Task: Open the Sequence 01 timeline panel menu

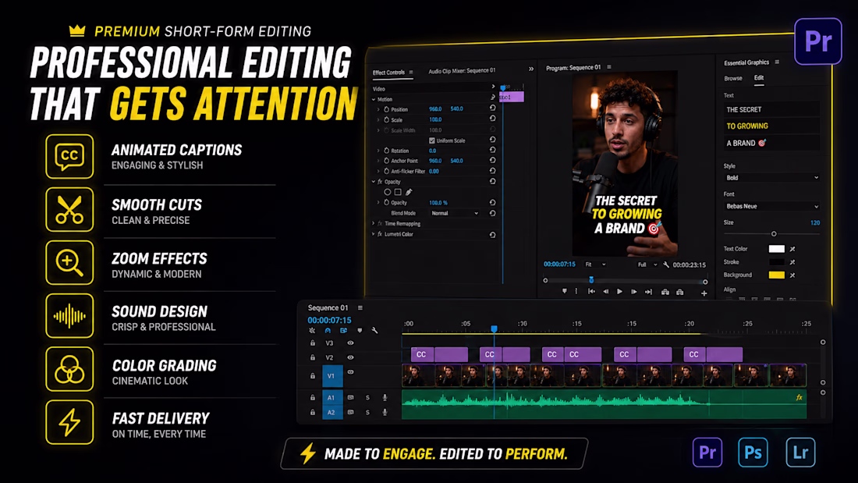Action: tap(360, 307)
